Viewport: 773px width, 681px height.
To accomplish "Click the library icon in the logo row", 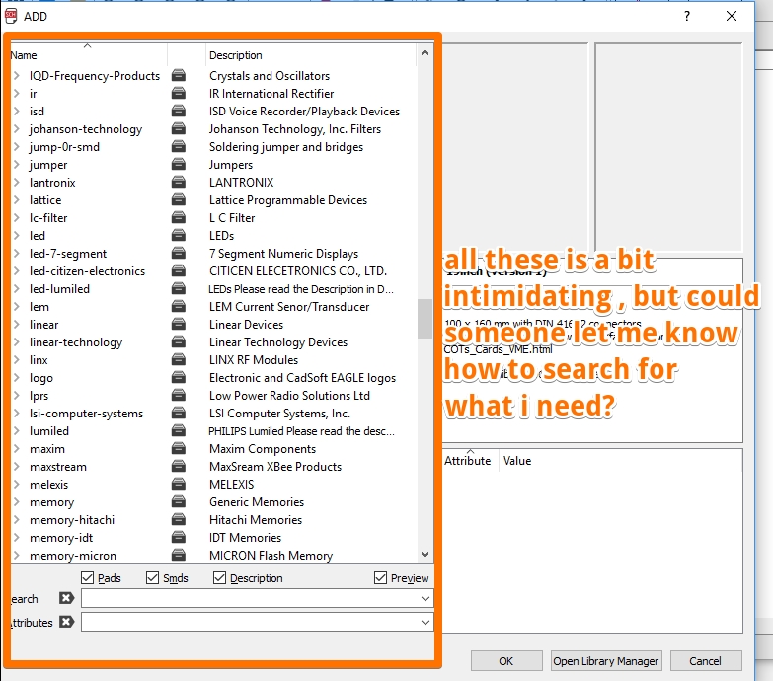I will 179,377.
